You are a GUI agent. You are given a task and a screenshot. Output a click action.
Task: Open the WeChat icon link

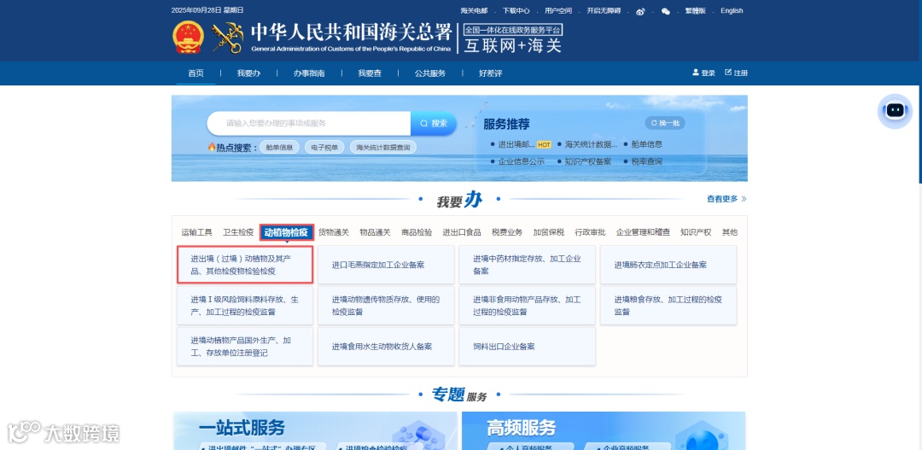pos(666,11)
